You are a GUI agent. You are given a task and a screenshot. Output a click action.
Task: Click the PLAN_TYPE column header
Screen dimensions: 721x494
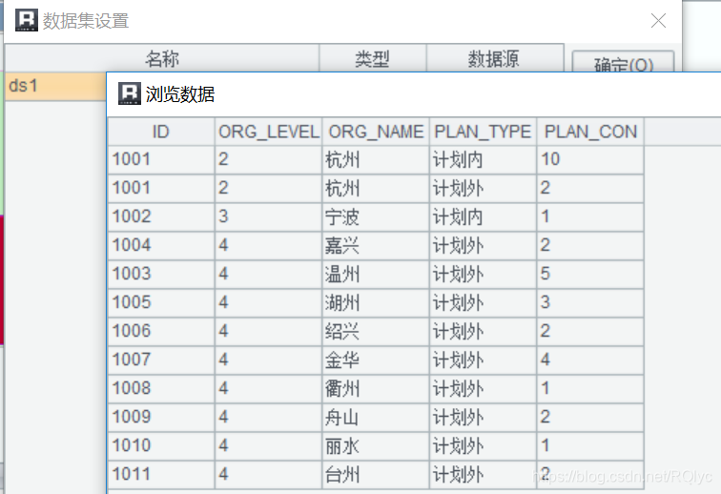pos(483,132)
